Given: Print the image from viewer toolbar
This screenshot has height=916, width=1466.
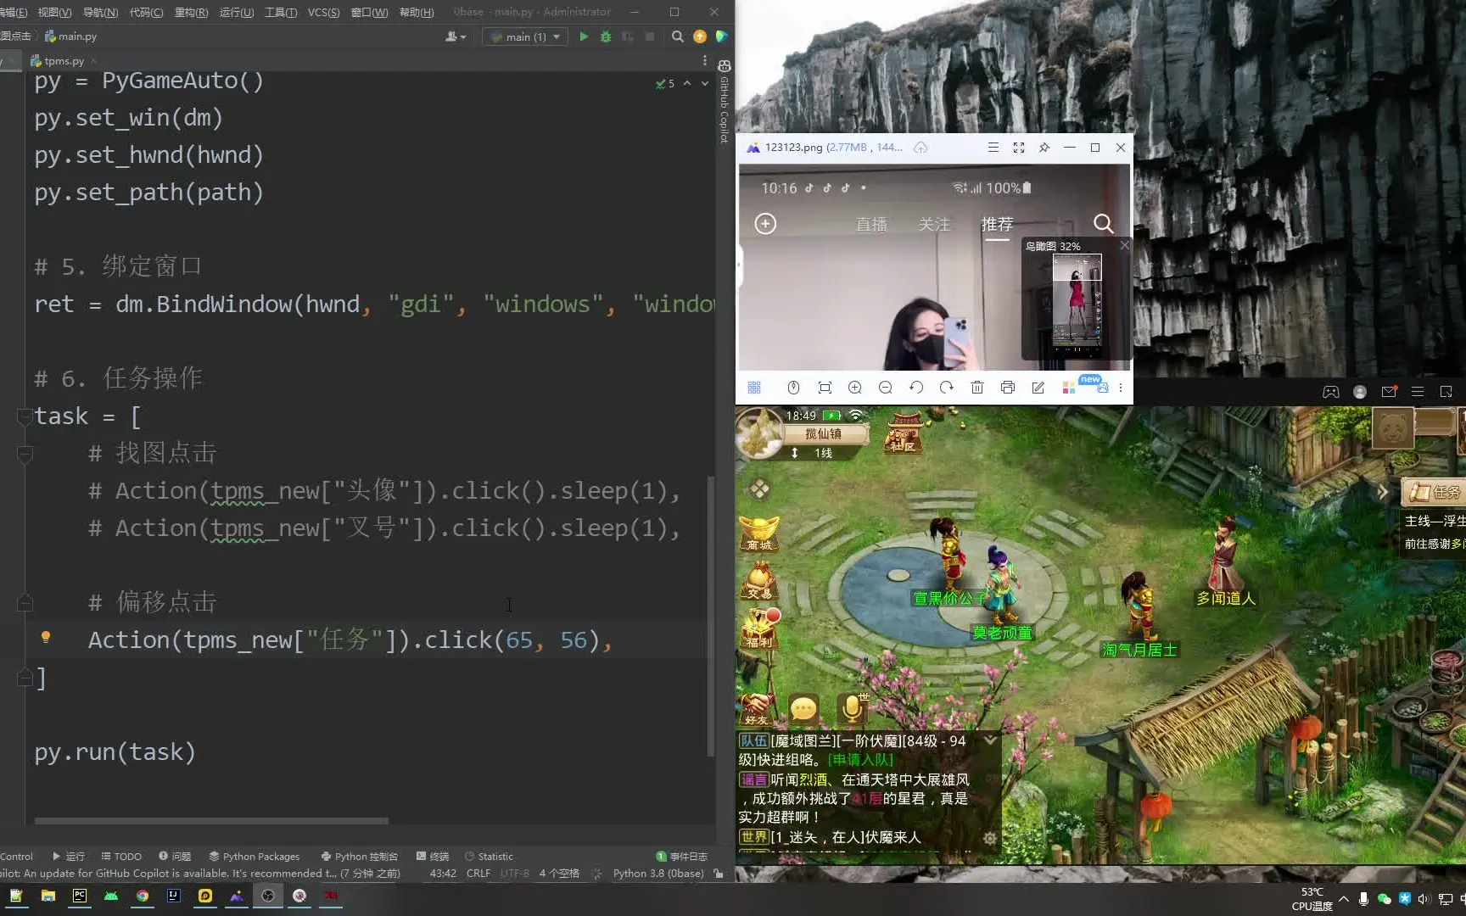Looking at the screenshot, I should (x=1008, y=388).
